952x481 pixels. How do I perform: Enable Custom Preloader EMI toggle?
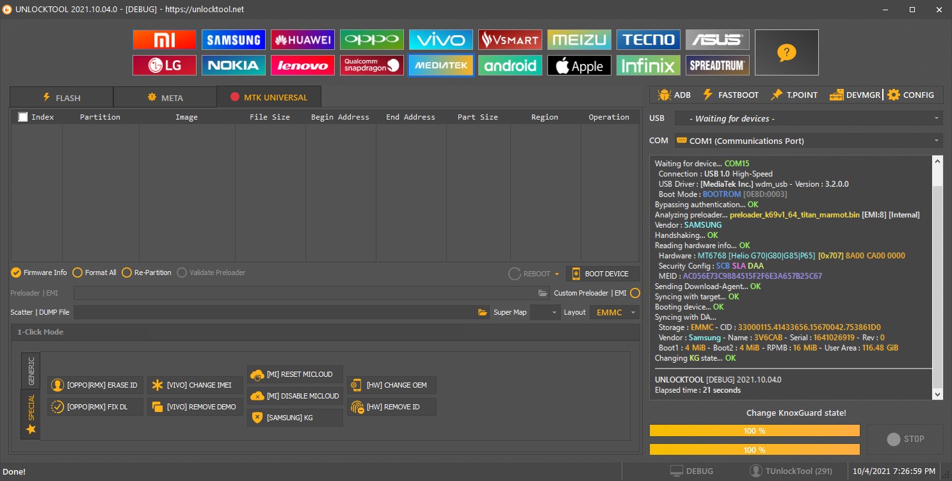click(635, 293)
